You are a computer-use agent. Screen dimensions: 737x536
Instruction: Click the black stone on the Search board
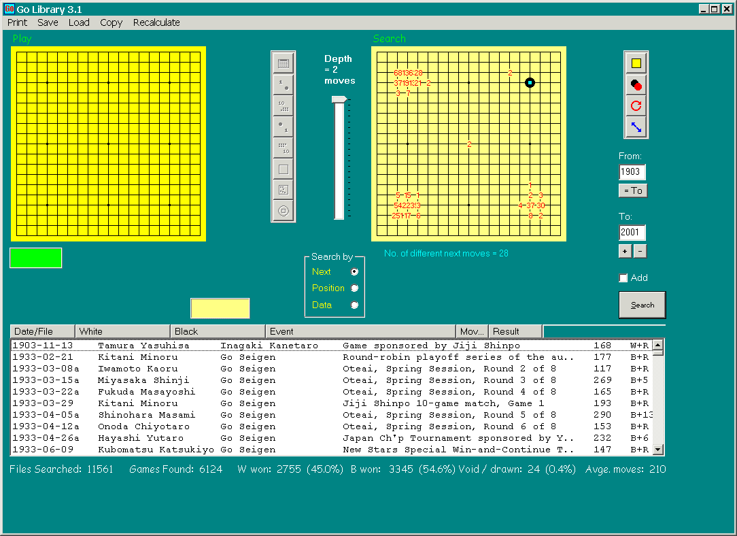[x=530, y=83]
